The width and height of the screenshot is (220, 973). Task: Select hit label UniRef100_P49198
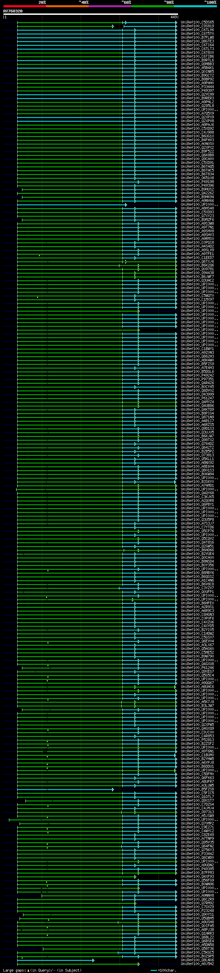point(197,182)
